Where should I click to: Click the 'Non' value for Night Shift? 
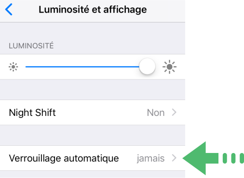click(x=156, y=113)
